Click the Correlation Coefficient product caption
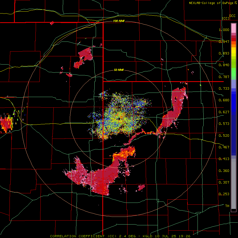This screenshot has width=238, height=238. (120, 236)
